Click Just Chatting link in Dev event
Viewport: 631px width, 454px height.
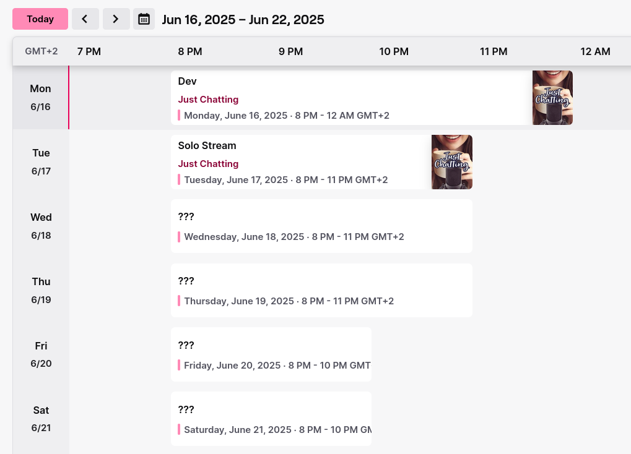tap(208, 100)
